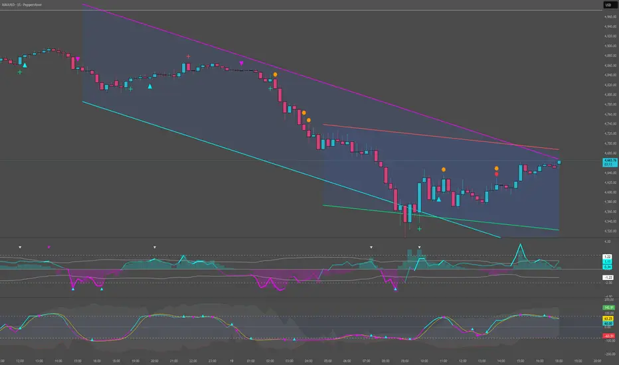The image size is (619, 365).
Task: Select the green descending support line
Action: (440, 218)
